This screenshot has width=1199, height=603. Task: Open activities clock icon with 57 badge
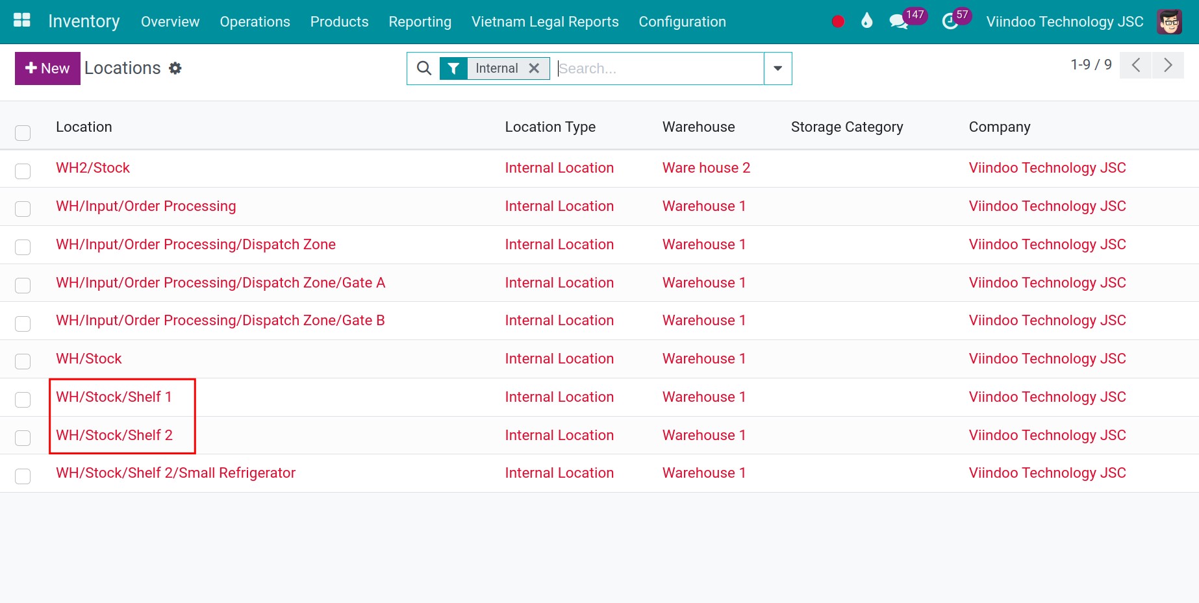(950, 21)
